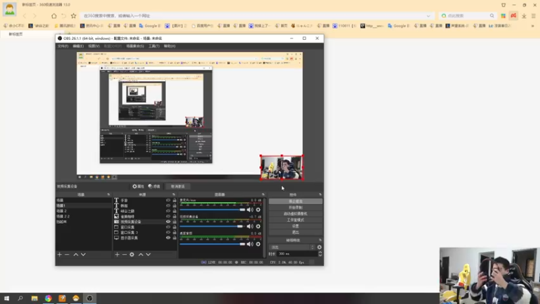Screen dimensions: 540x304
Task: Open browser hamburger menu icon
Action: click(533, 16)
